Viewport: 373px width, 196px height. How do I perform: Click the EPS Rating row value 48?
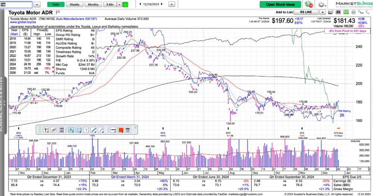(x=93, y=30)
